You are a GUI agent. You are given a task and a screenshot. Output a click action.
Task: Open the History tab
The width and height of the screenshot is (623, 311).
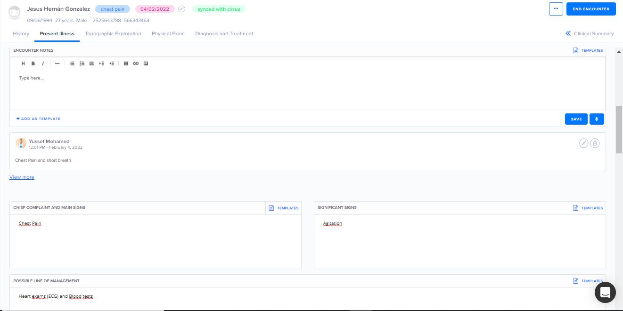21,33
